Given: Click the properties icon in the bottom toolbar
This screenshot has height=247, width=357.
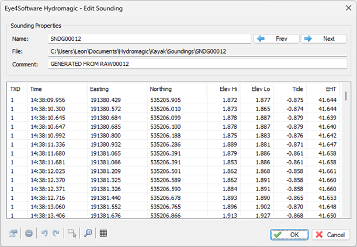Looking at the screenshot, I should (13, 234).
